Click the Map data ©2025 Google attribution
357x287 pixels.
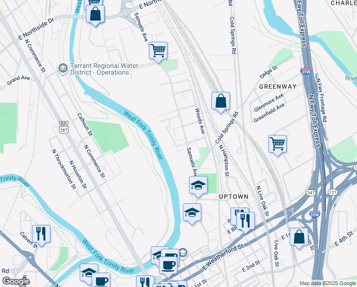328,283
